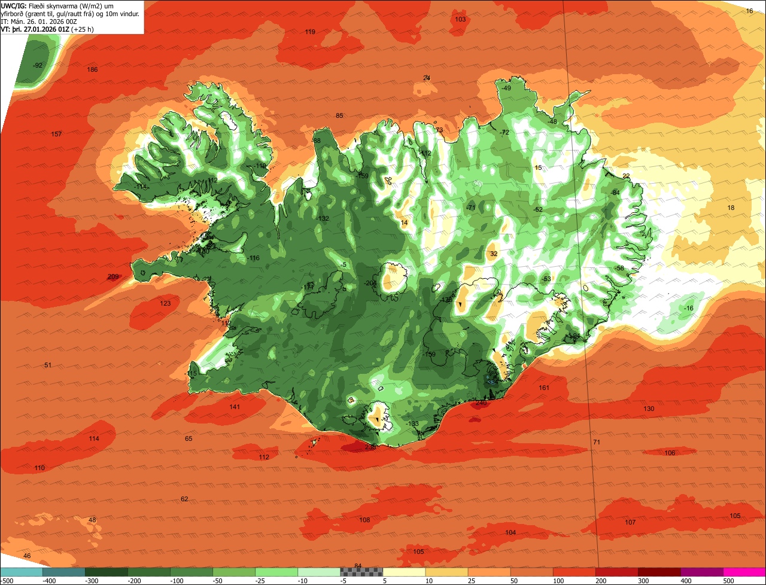This screenshot has height=585, width=766.
Task: Click the legend swatch between 10 and 25
Action: pyautogui.click(x=446, y=572)
